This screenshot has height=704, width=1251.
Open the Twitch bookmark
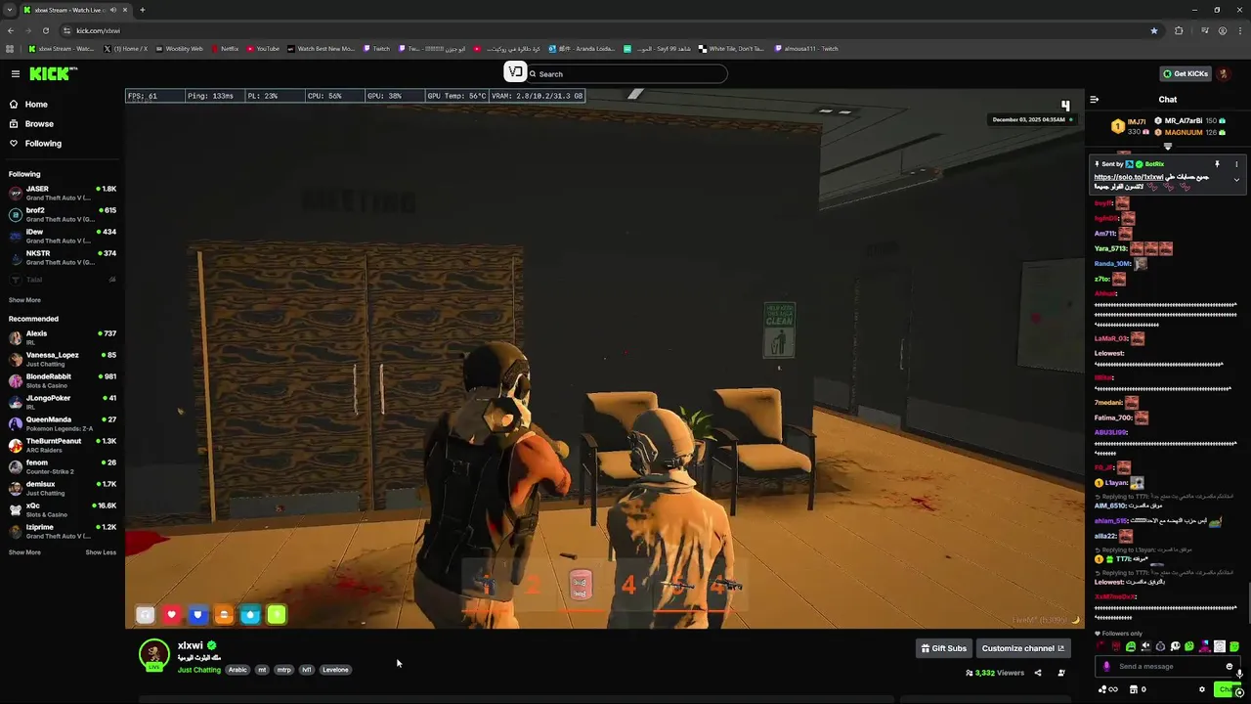[376, 48]
